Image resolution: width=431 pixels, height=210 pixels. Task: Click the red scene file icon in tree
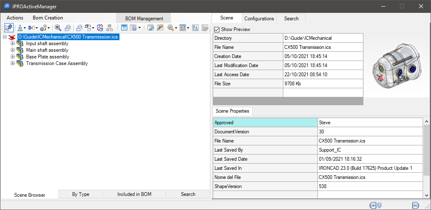tap(12, 37)
